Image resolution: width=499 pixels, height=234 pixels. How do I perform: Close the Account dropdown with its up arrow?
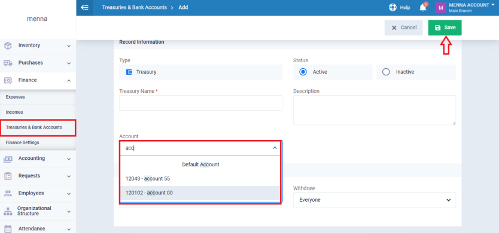click(275, 148)
